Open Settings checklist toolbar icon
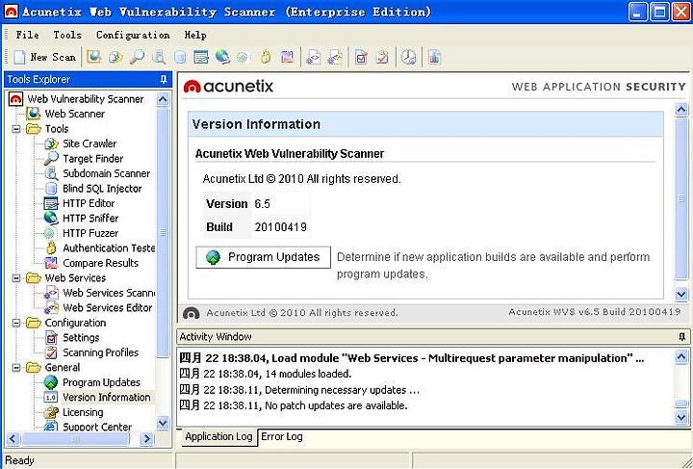Viewport: 693px width, 469px height. click(361, 57)
